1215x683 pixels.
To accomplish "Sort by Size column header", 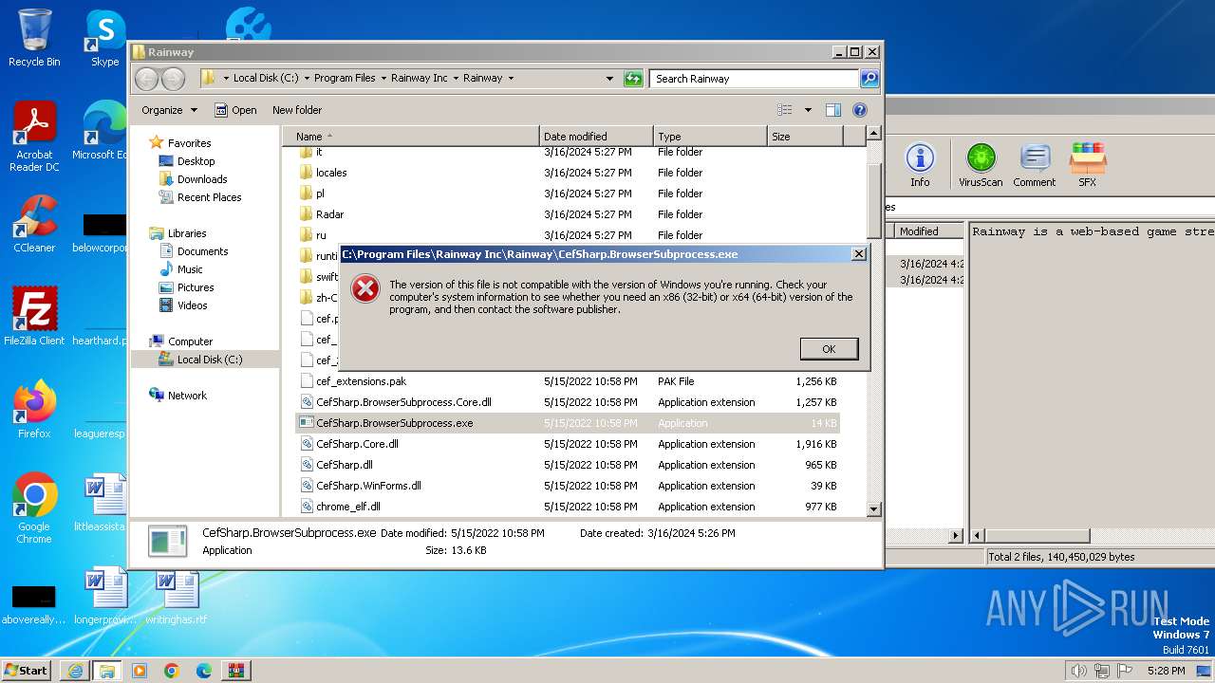I will [805, 137].
